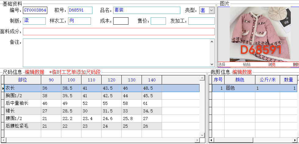Click 编辑数据 link for 裁剪信息
Image resolution: width=299 pixels, height=144 pixels.
click(242, 72)
